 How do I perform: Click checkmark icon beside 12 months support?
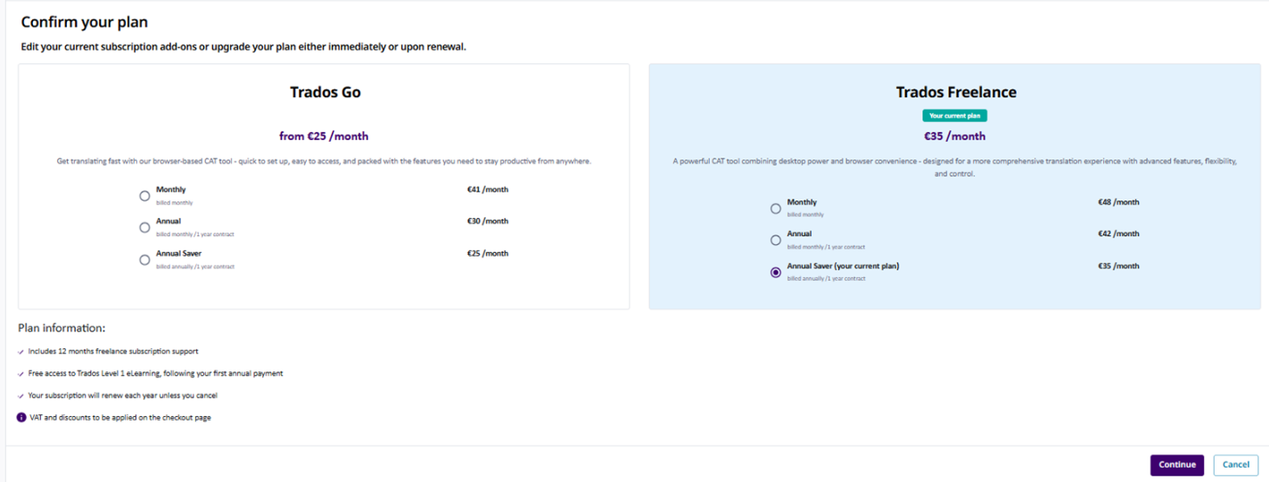(21, 352)
